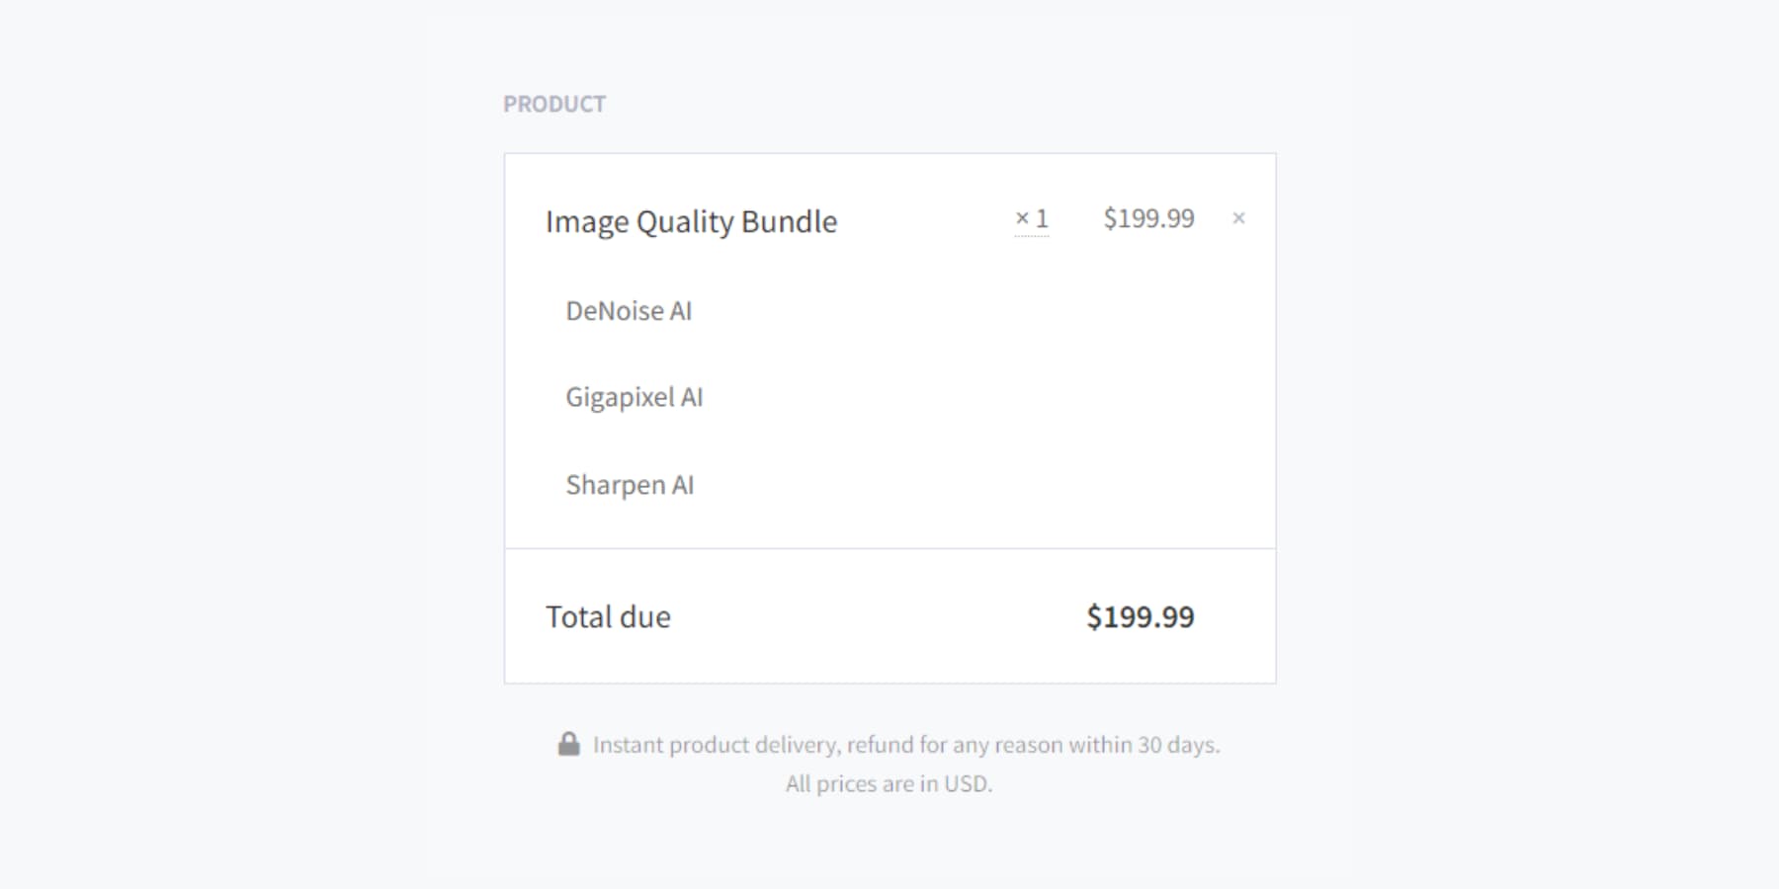Click the PRODUCT section header
This screenshot has height=889, width=1779.
[554, 103]
